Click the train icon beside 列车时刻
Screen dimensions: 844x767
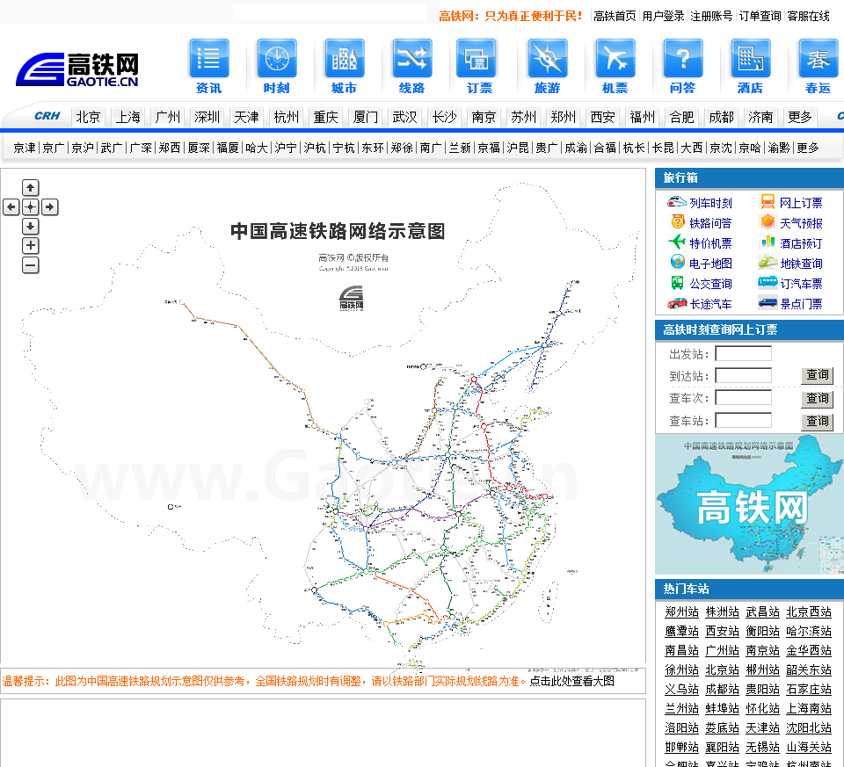pos(677,202)
